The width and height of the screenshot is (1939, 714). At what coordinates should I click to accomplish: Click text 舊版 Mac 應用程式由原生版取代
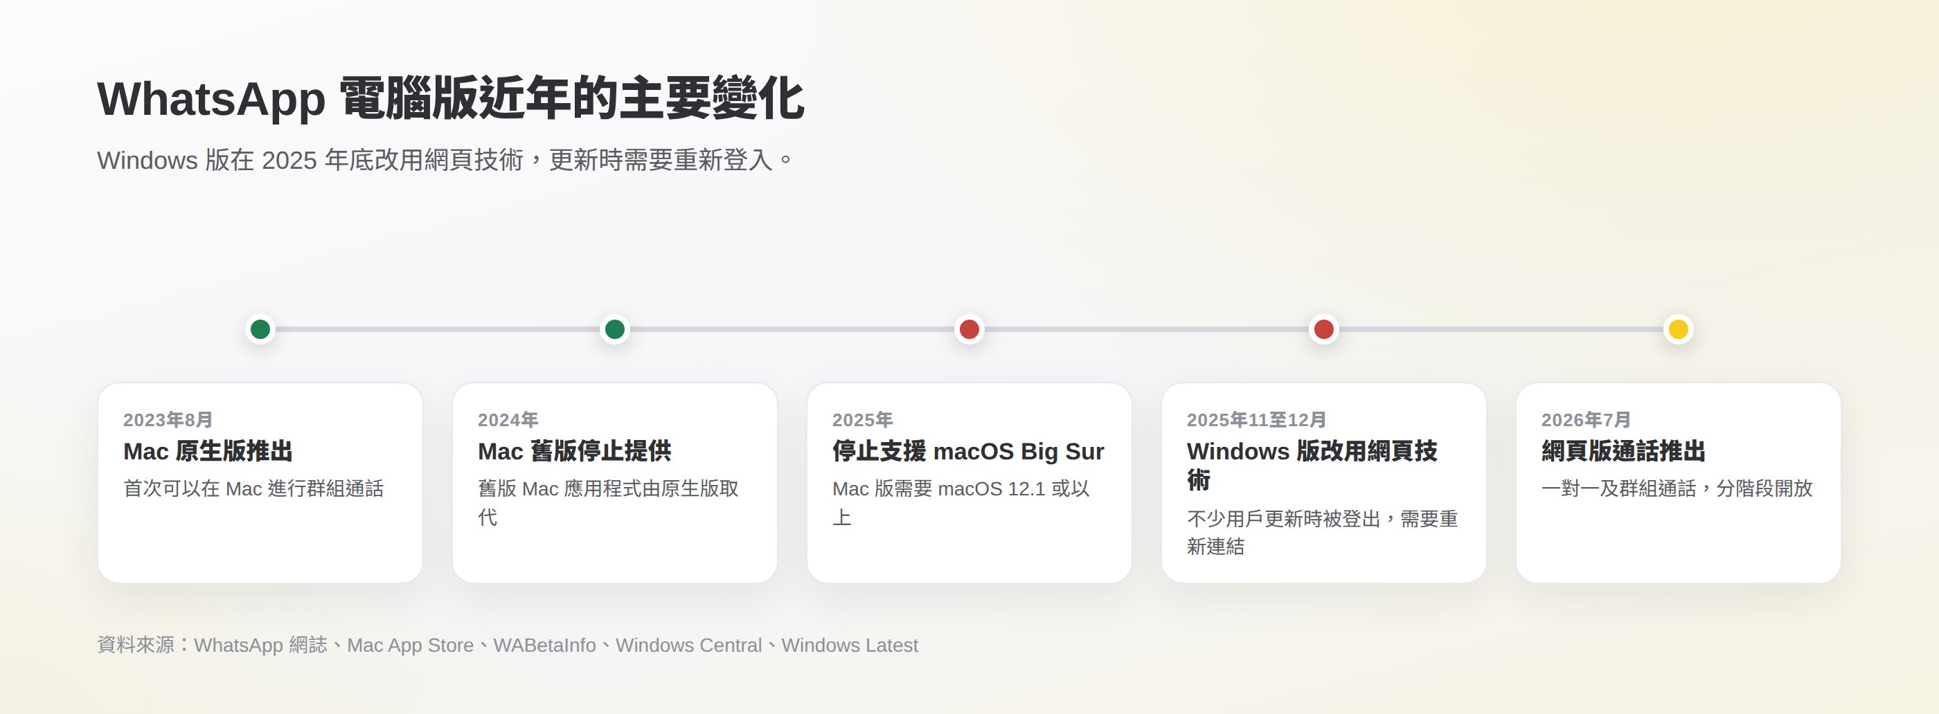coord(608,502)
